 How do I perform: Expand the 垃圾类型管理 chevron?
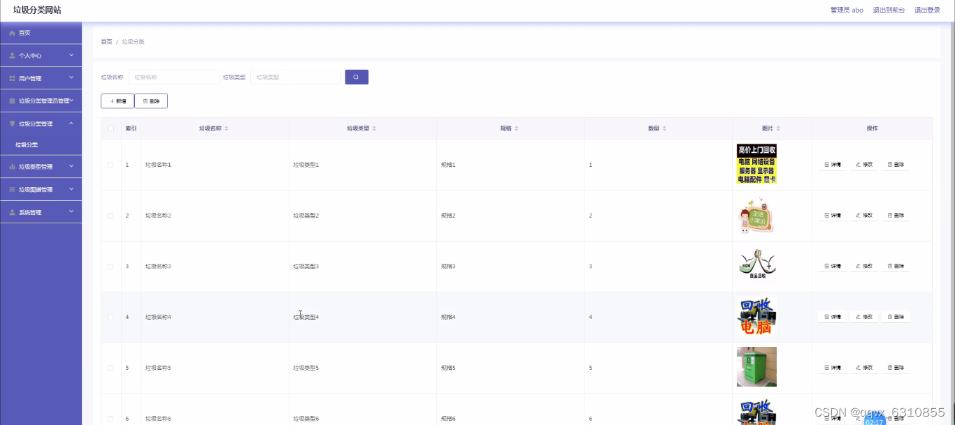point(71,167)
